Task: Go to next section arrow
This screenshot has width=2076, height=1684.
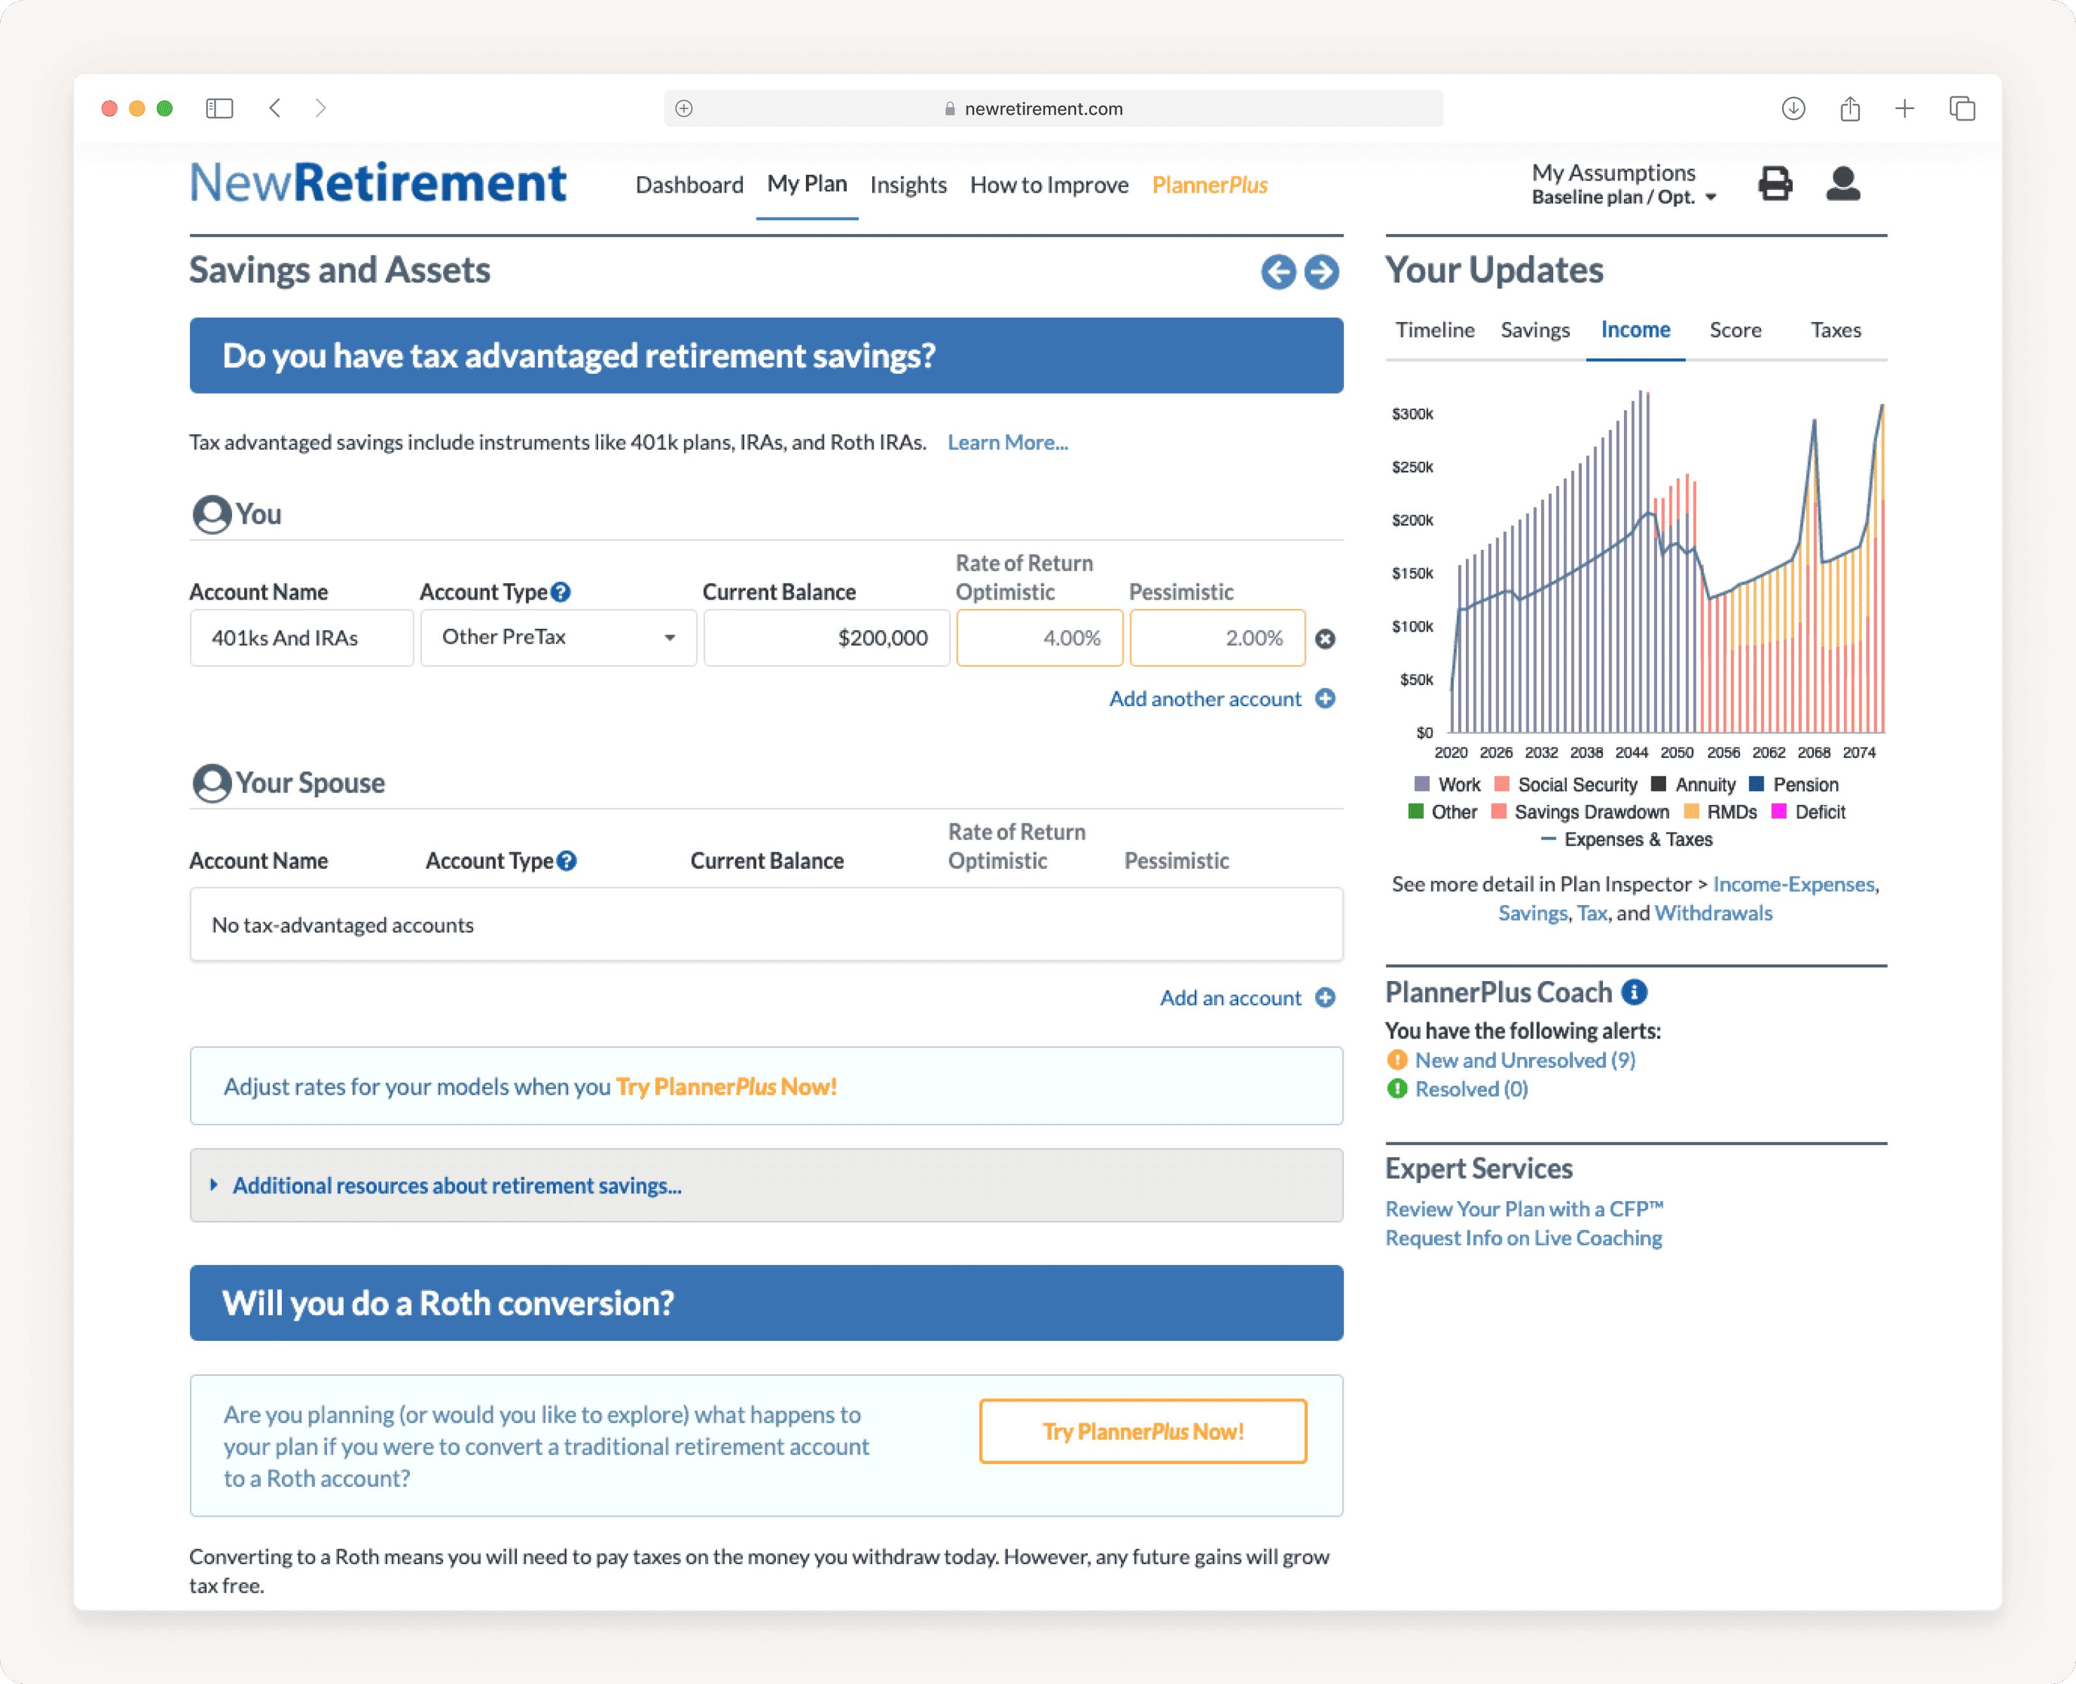Action: pos(1322,272)
